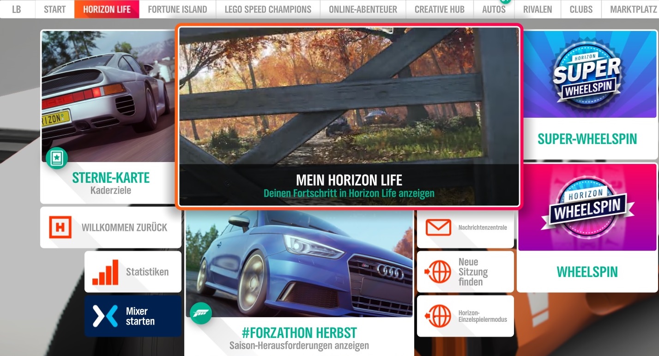The height and width of the screenshot is (356, 659).
Task: Click 'Saison-Herausforderungen anzeigen' text
Action: 299,345
